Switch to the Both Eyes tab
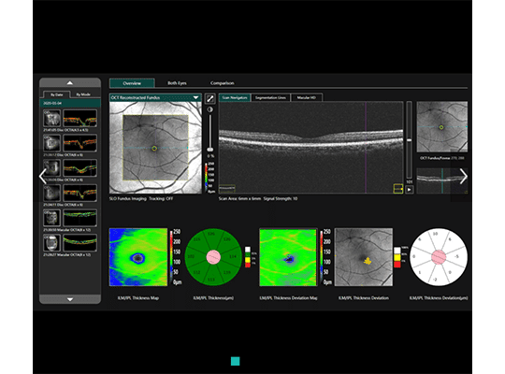Viewport: 505px width, 374px height. (x=177, y=83)
